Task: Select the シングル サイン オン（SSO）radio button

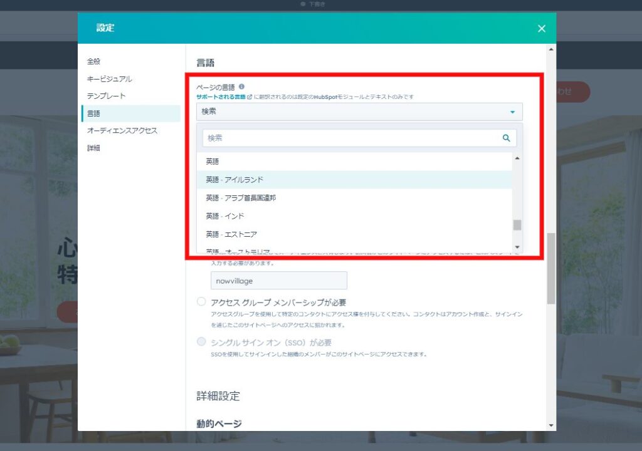Action: point(201,341)
